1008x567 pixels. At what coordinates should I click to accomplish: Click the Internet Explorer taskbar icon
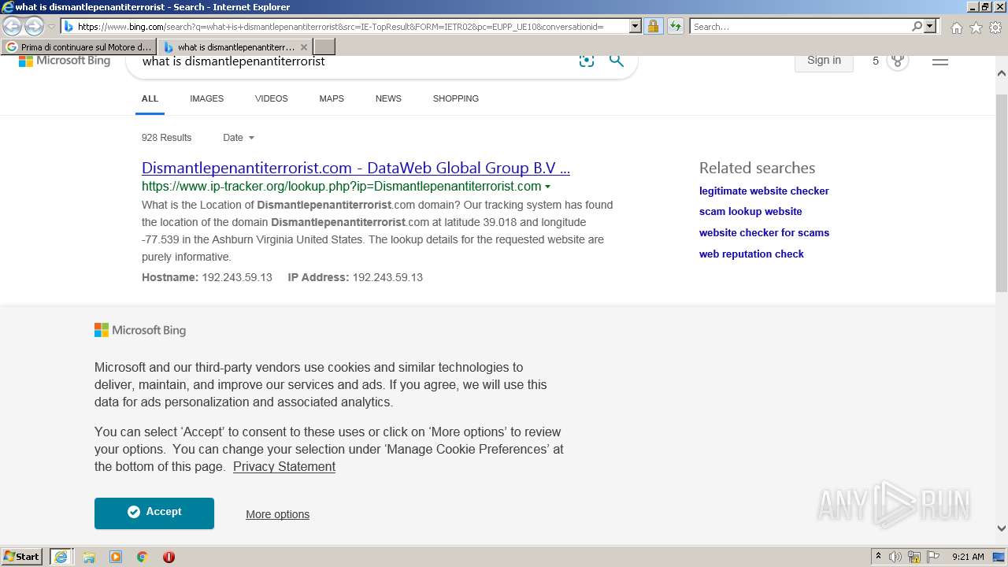coord(61,557)
